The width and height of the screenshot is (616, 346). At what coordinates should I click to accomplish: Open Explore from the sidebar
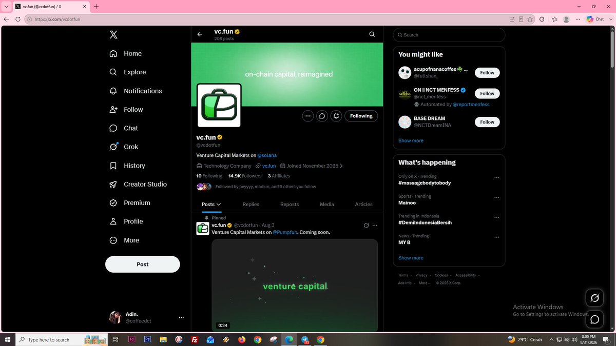point(127,72)
